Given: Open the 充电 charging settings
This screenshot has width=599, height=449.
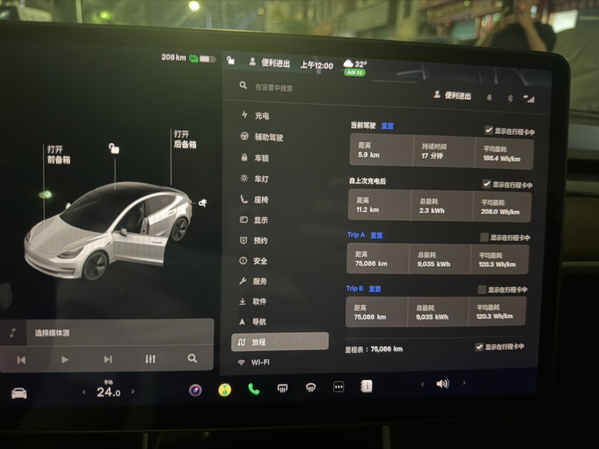Looking at the screenshot, I should click(x=255, y=115).
